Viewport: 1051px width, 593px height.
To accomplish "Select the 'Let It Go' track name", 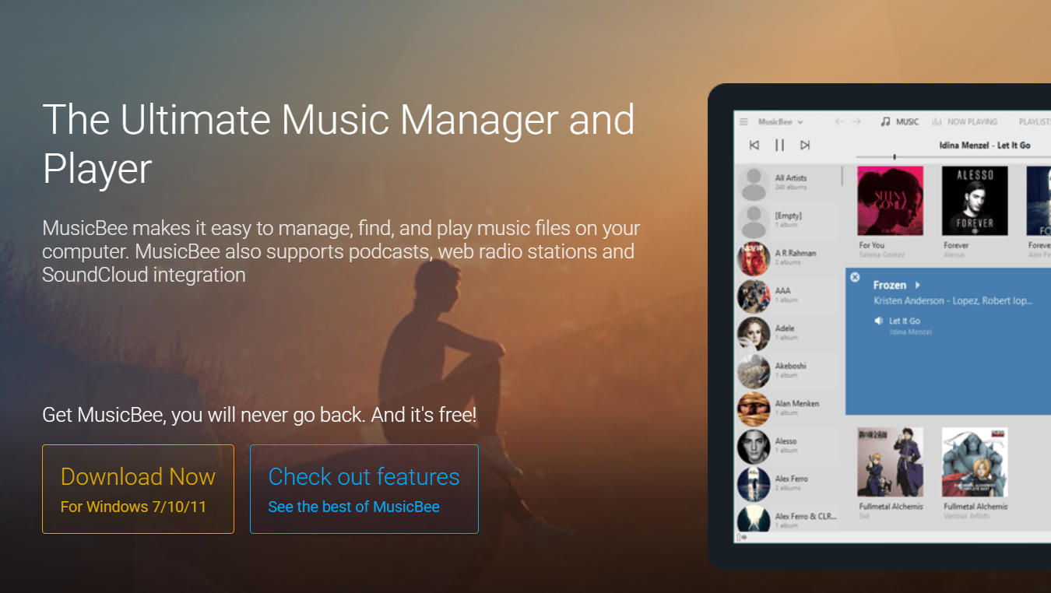I will coord(905,321).
